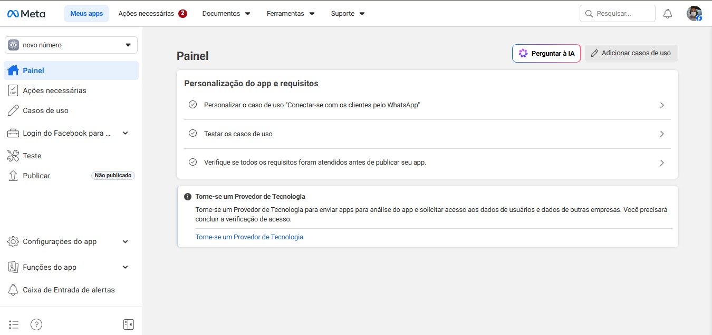This screenshot has width=712, height=335.
Task: Go to Painel in the sidebar
Action: pos(71,70)
